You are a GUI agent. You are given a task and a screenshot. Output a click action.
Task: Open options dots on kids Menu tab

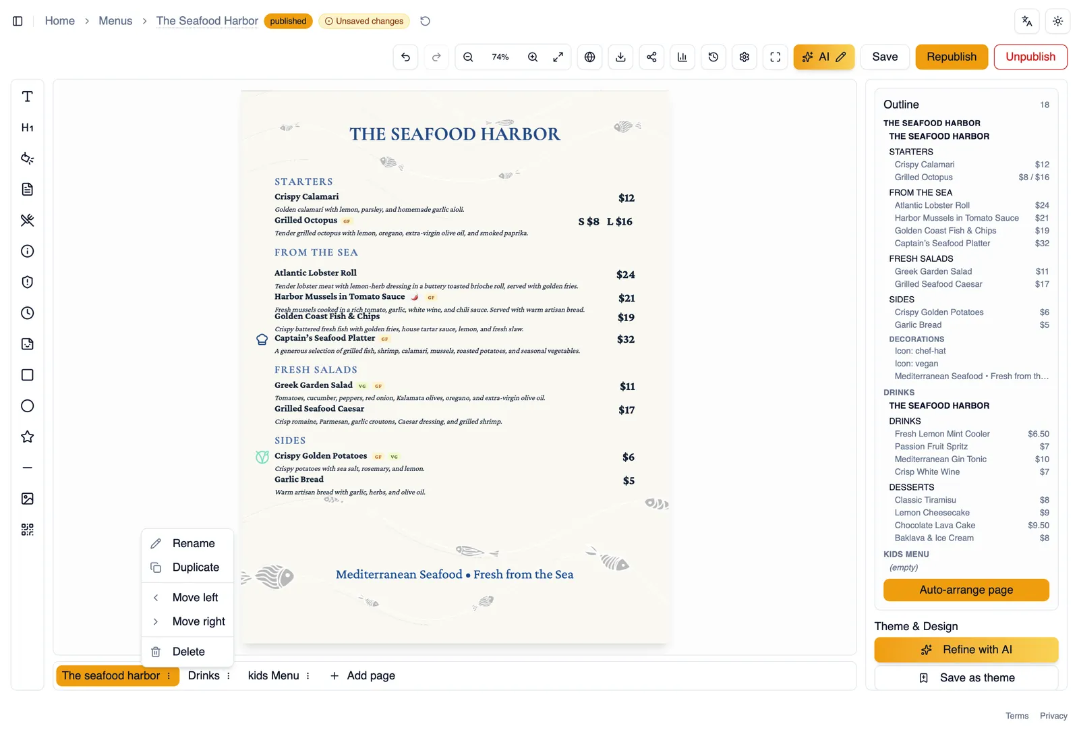click(x=308, y=675)
